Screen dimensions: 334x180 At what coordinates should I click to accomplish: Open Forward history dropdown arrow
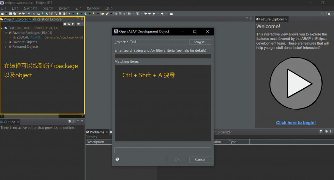[x=166, y=14]
